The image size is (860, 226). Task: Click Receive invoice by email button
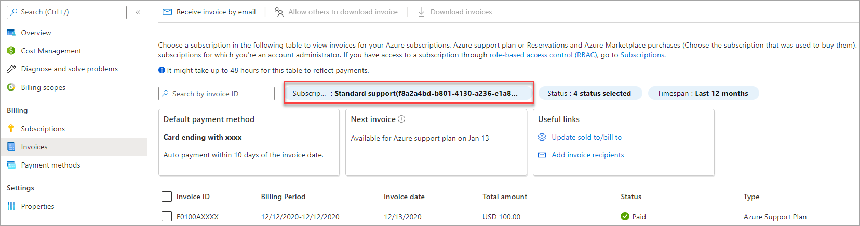click(209, 12)
